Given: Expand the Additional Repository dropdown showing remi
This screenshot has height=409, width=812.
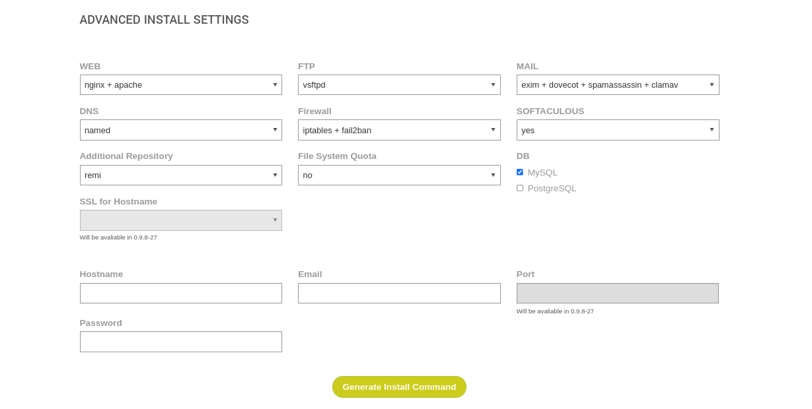Looking at the screenshot, I should pyautogui.click(x=181, y=175).
